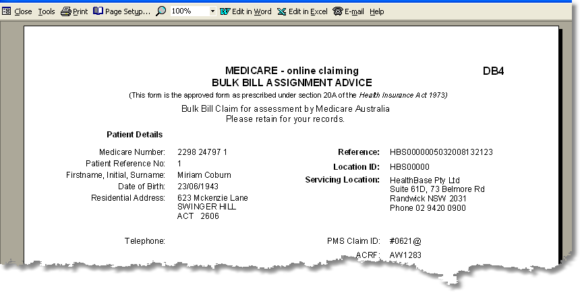Select the Edit in Excel label
This screenshot has width=580, height=293.
(x=308, y=11)
